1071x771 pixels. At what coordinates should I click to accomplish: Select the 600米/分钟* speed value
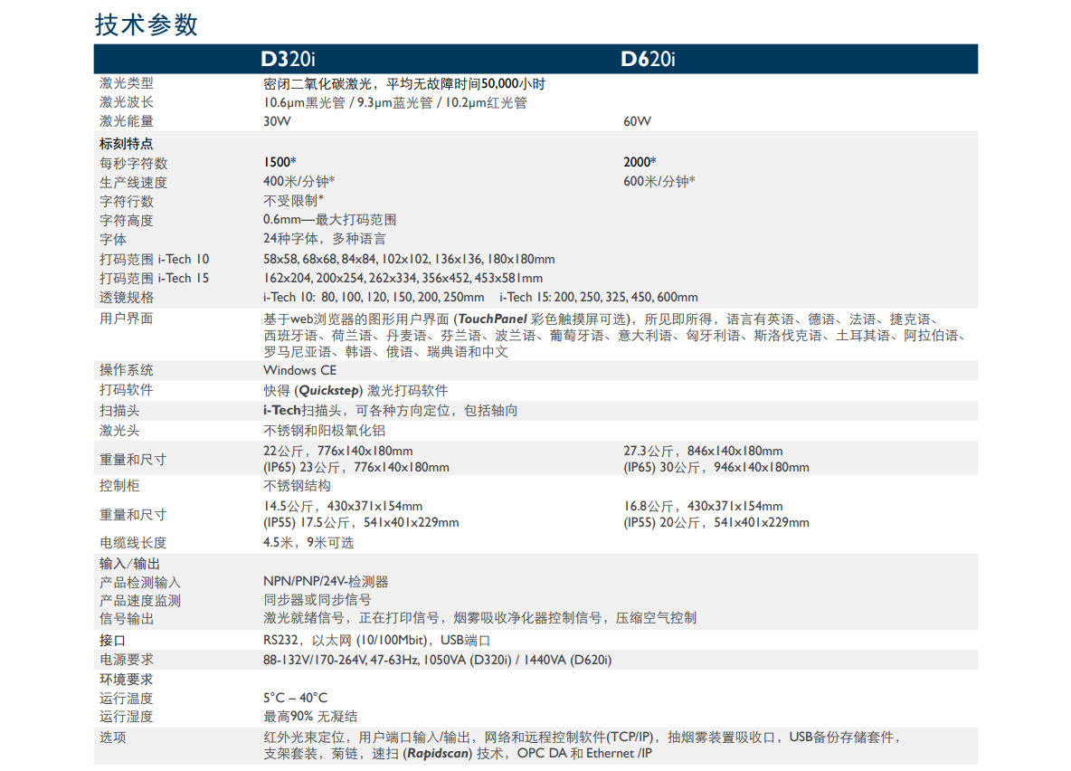(659, 181)
